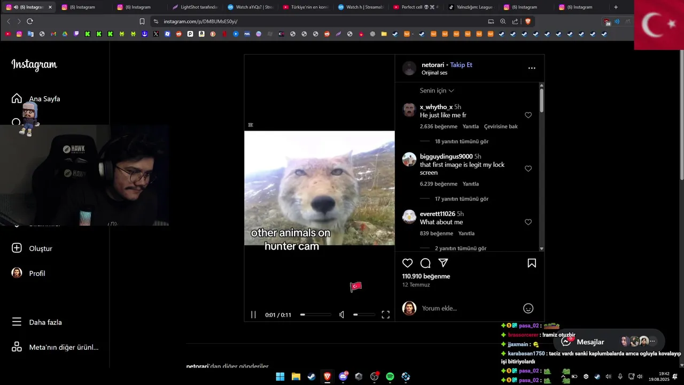Open bigguydingus9000's profile avatar
Screen dimensions: 684x385
tap(409, 159)
